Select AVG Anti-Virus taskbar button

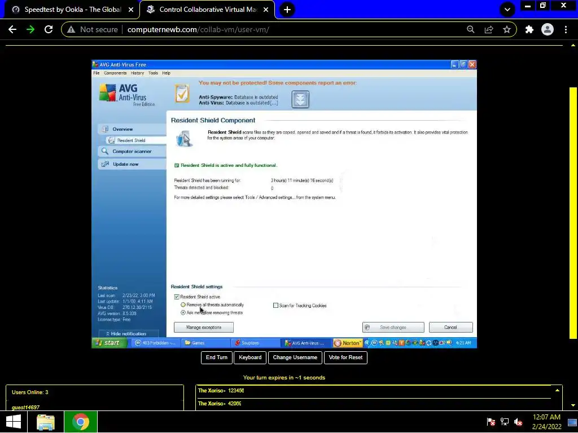pos(306,343)
